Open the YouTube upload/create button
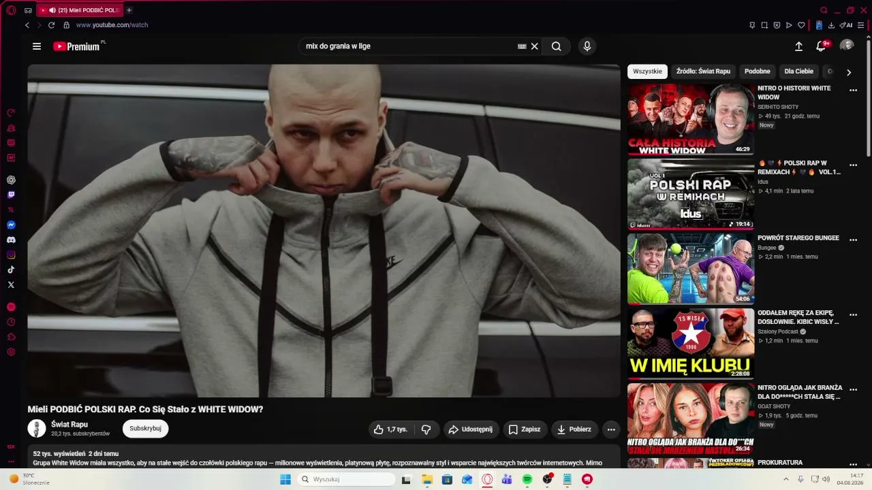The height and width of the screenshot is (490, 872). click(x=798, y=46)
